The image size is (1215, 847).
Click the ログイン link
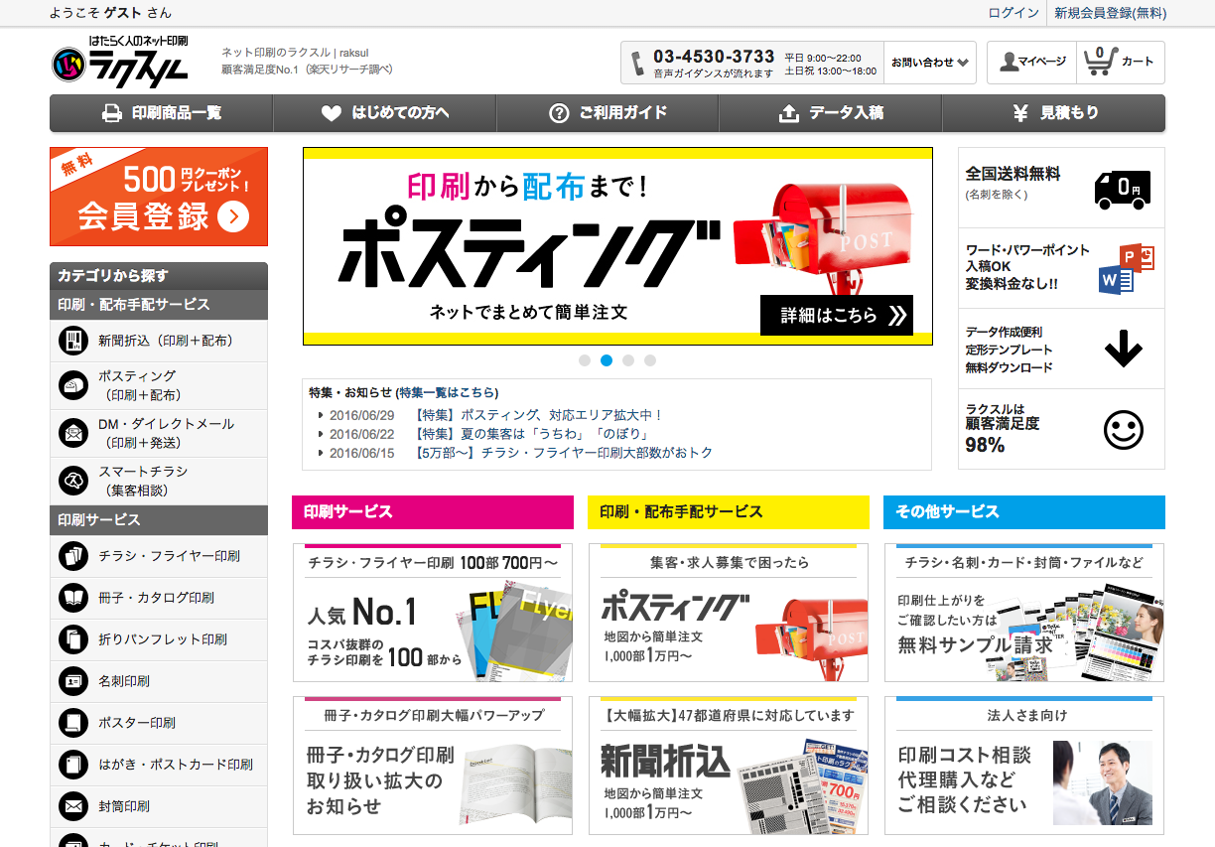click(x=1012, y=13)
